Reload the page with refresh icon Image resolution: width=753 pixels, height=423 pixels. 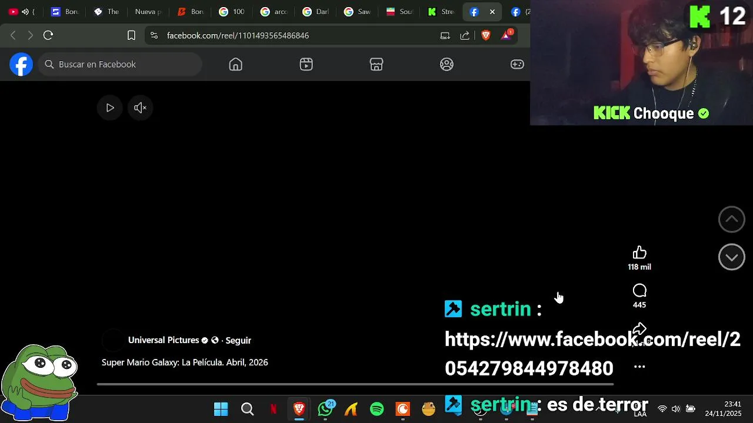48,35
